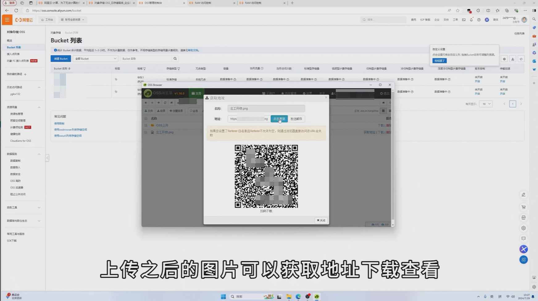This screenshot has height=301, width=538.
Task: Click the 发送邮件 send email button
Action: (296, 119)
